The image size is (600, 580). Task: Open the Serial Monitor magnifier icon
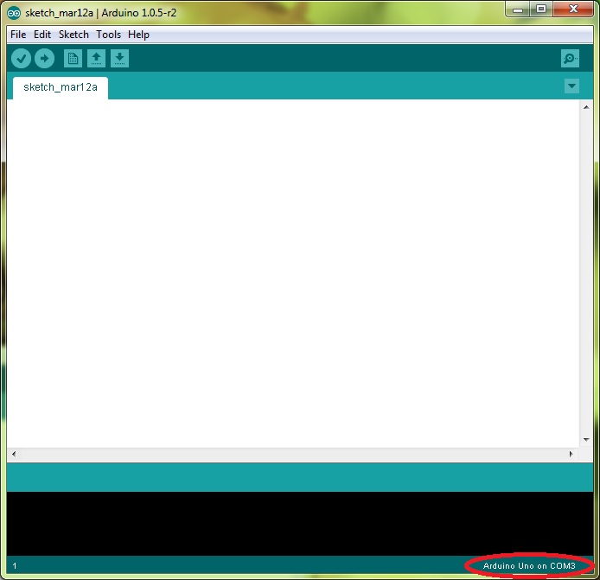click(x=570, y=59)
